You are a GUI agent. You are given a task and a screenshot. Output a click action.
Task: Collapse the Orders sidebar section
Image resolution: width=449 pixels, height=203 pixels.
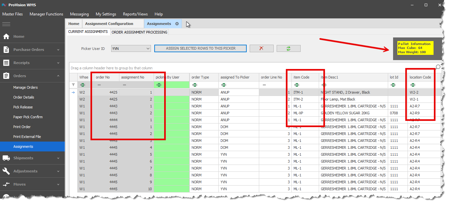pyautogui.click(x=58, y=76)
